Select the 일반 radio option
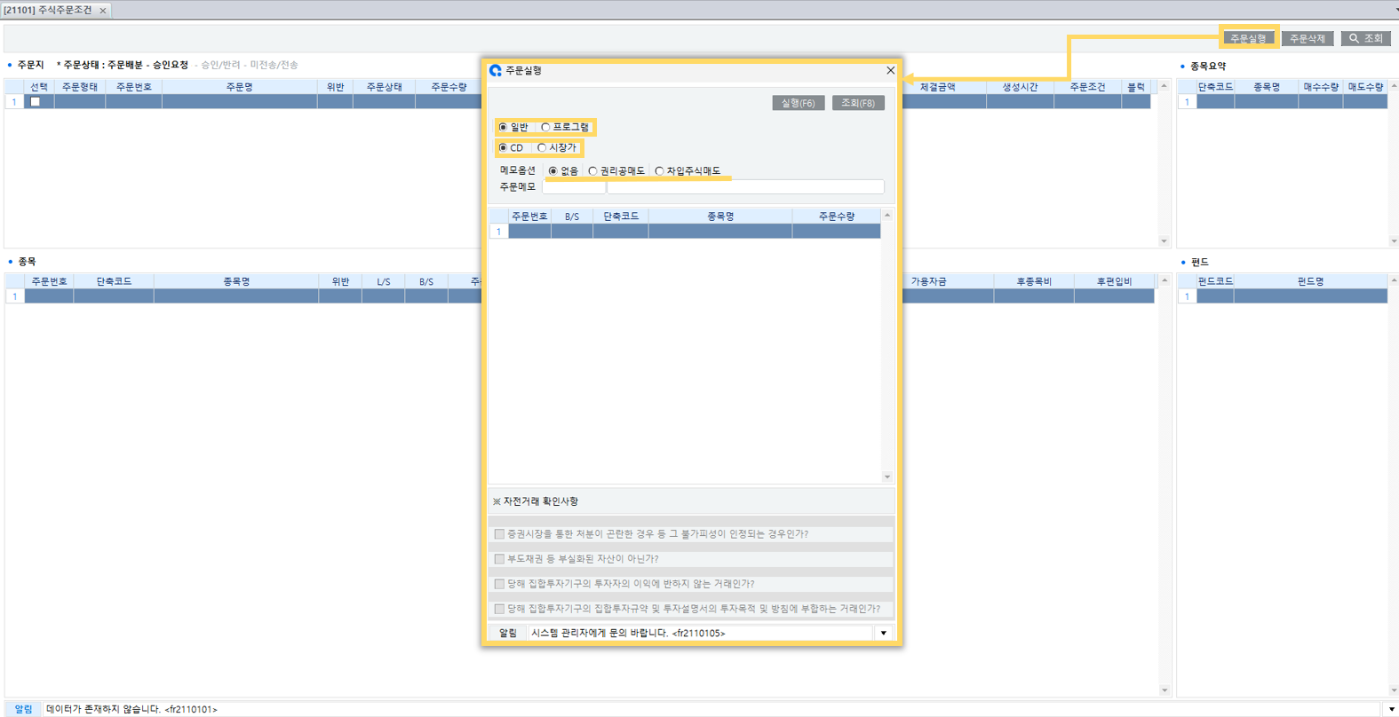 504,127
